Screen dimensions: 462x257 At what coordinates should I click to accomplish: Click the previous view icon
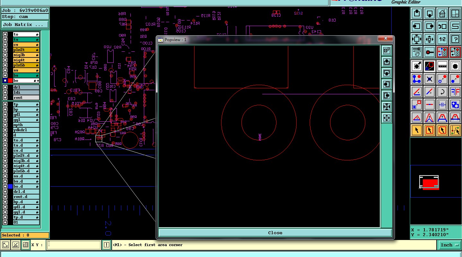[x=442, y=26]
